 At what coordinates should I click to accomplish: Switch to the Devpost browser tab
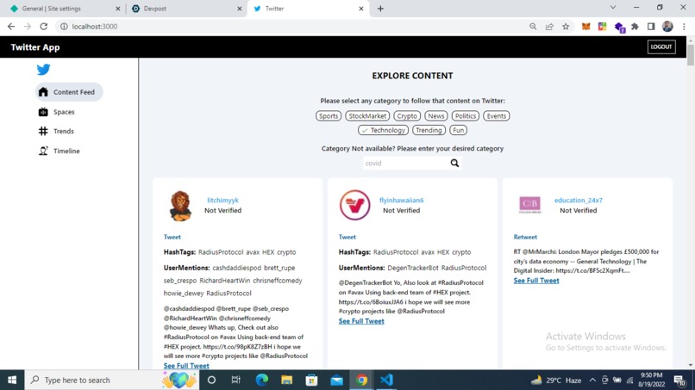point(185,9)
